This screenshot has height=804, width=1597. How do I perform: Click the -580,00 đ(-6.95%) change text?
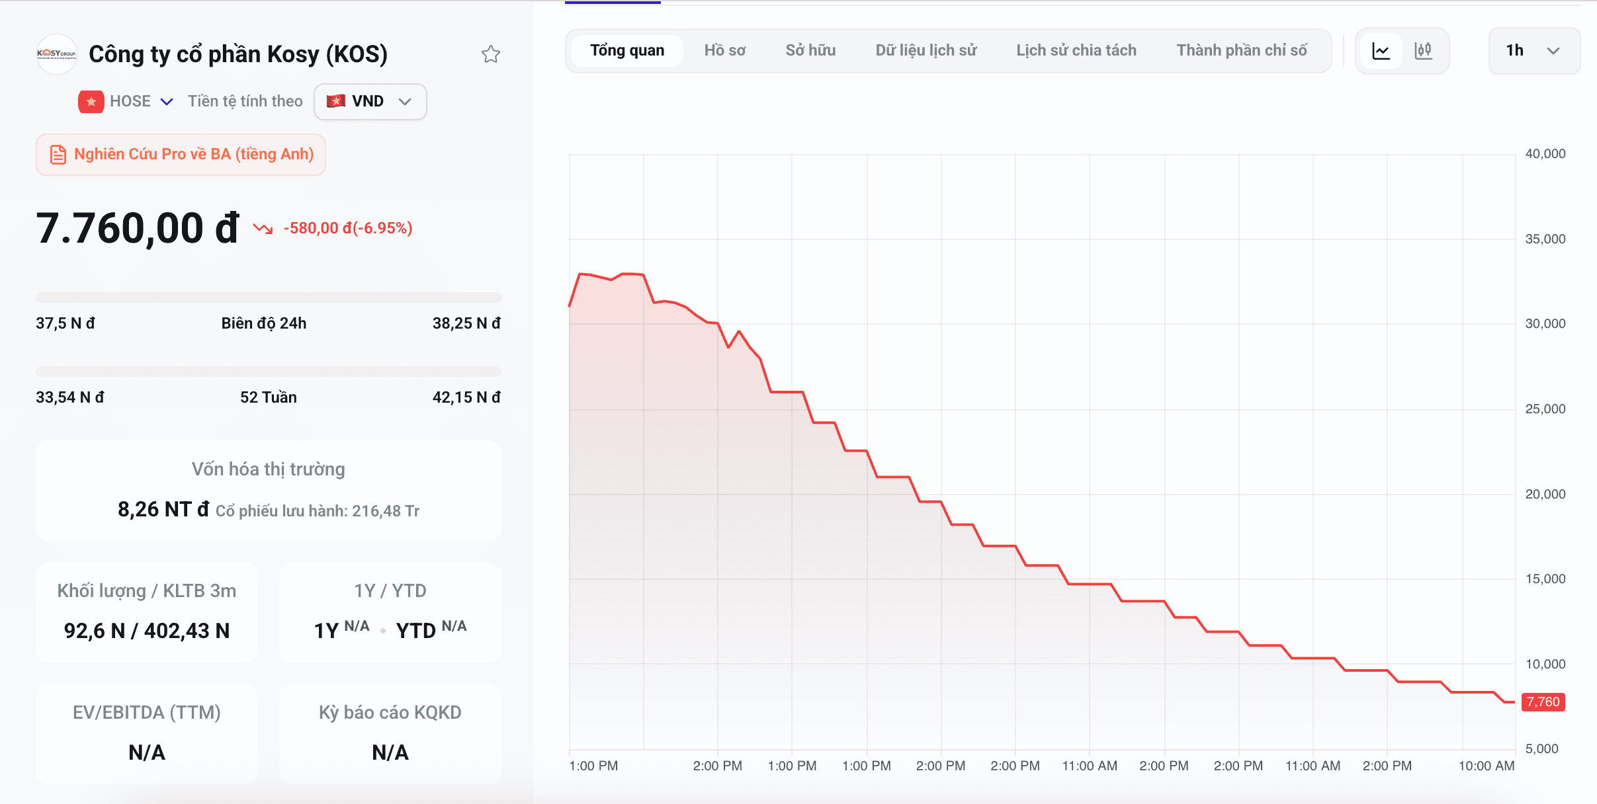[348, 229]
